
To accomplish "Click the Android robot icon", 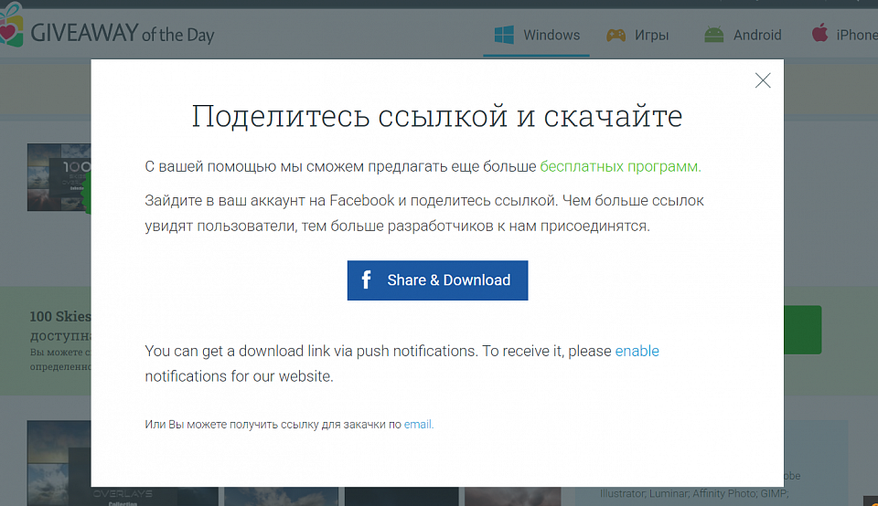I will click(x=714, y=35).
